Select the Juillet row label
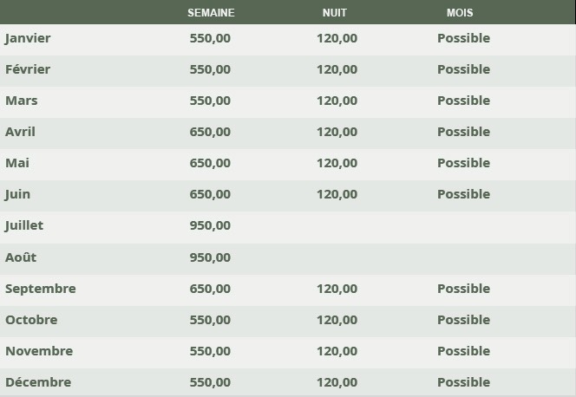 pyautogui.click(x=24, y=225)
